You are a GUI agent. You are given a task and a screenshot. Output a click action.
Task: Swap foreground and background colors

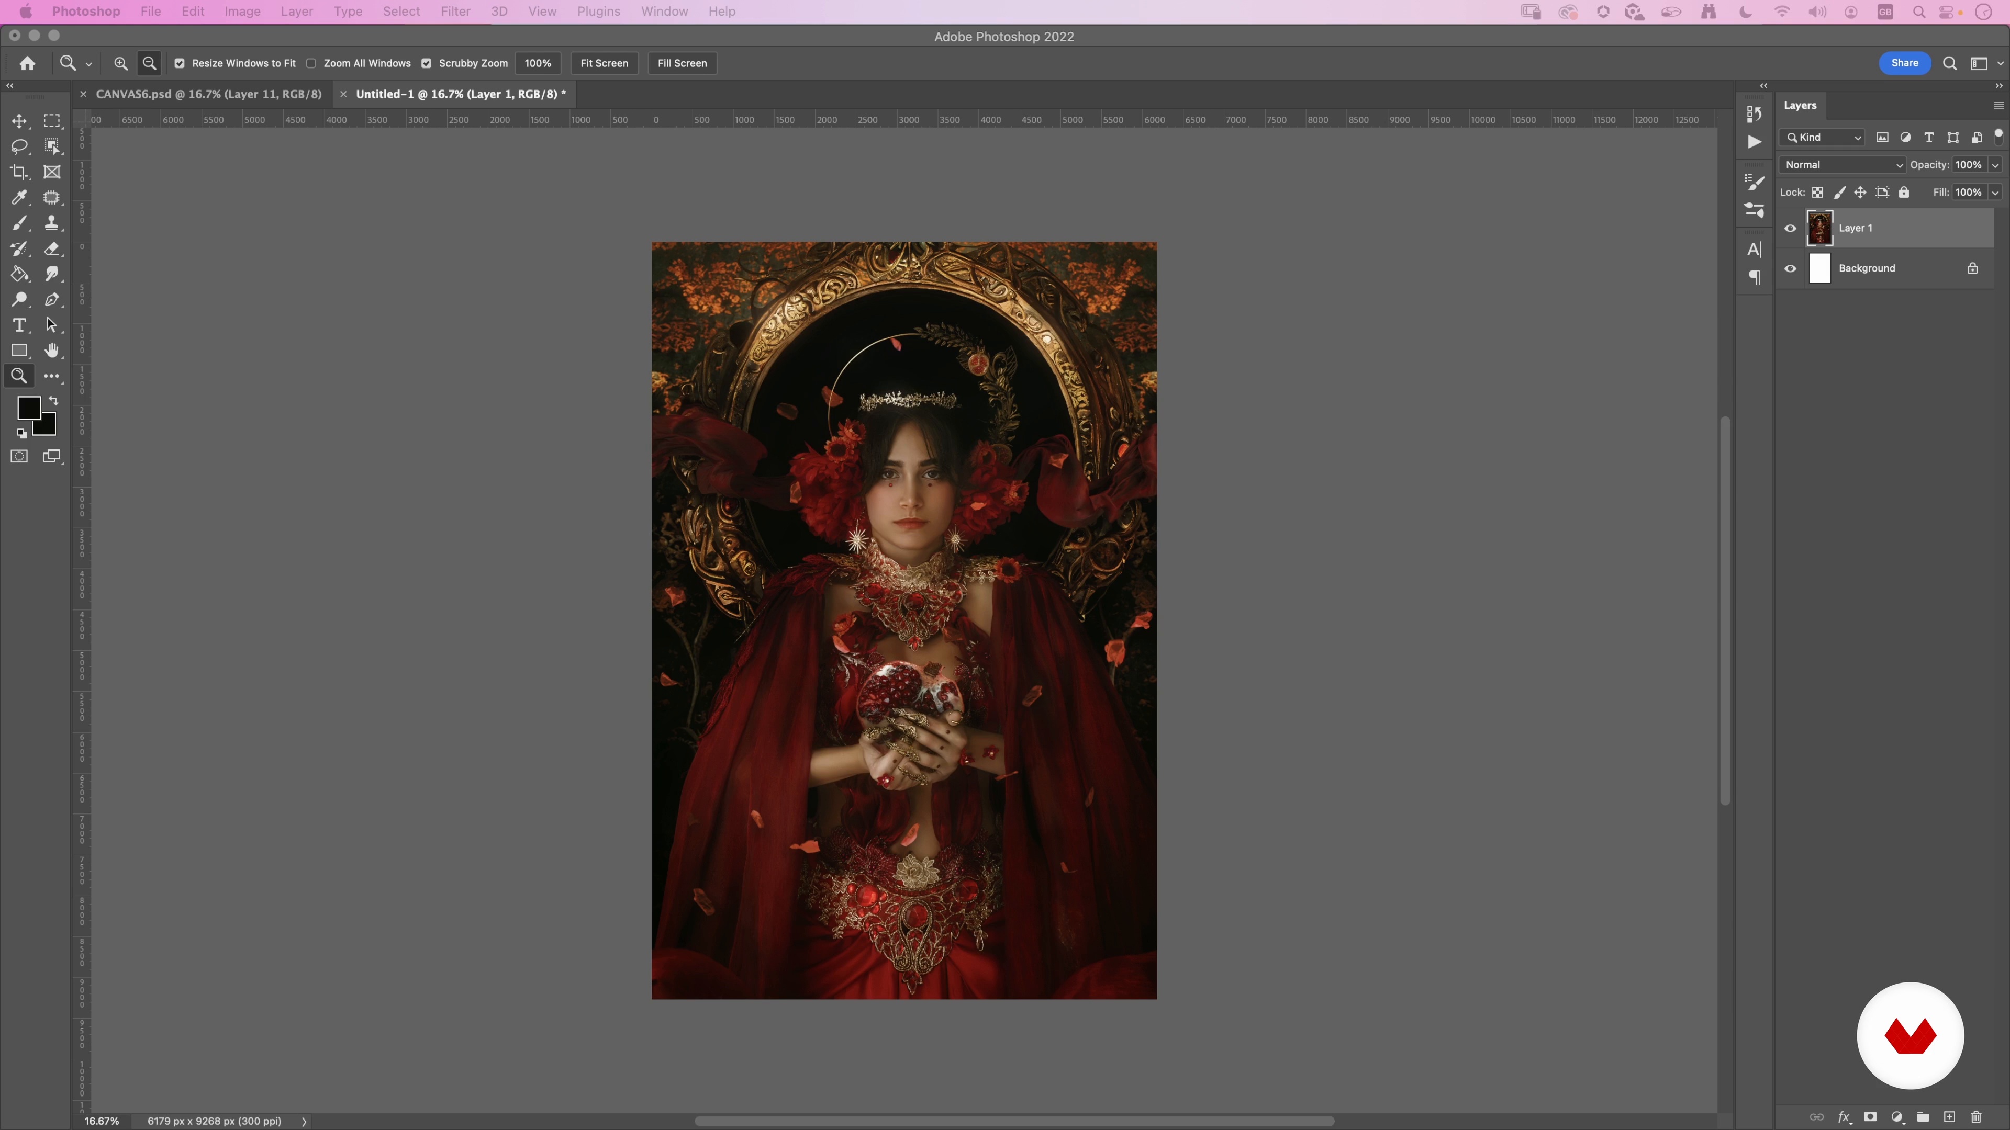pos(54,401)
